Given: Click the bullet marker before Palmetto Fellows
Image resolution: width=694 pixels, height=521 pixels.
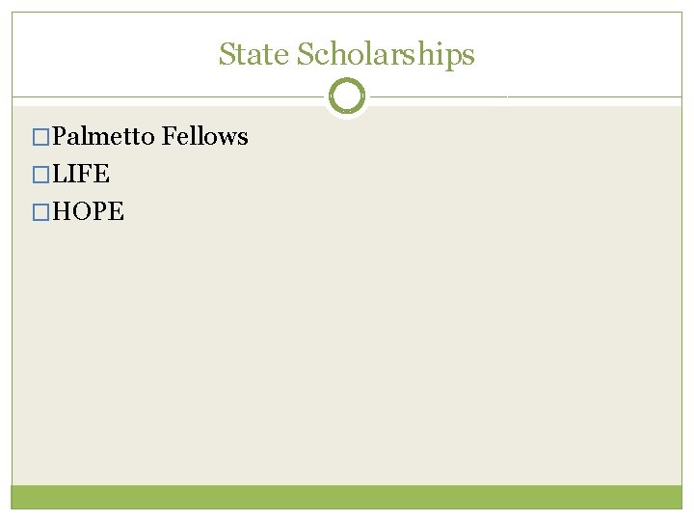Looking at the screenshot, I should coord(40,137).
